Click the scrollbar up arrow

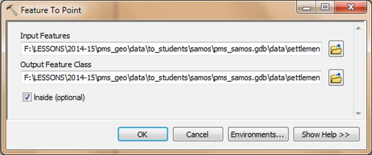[358, 28]
